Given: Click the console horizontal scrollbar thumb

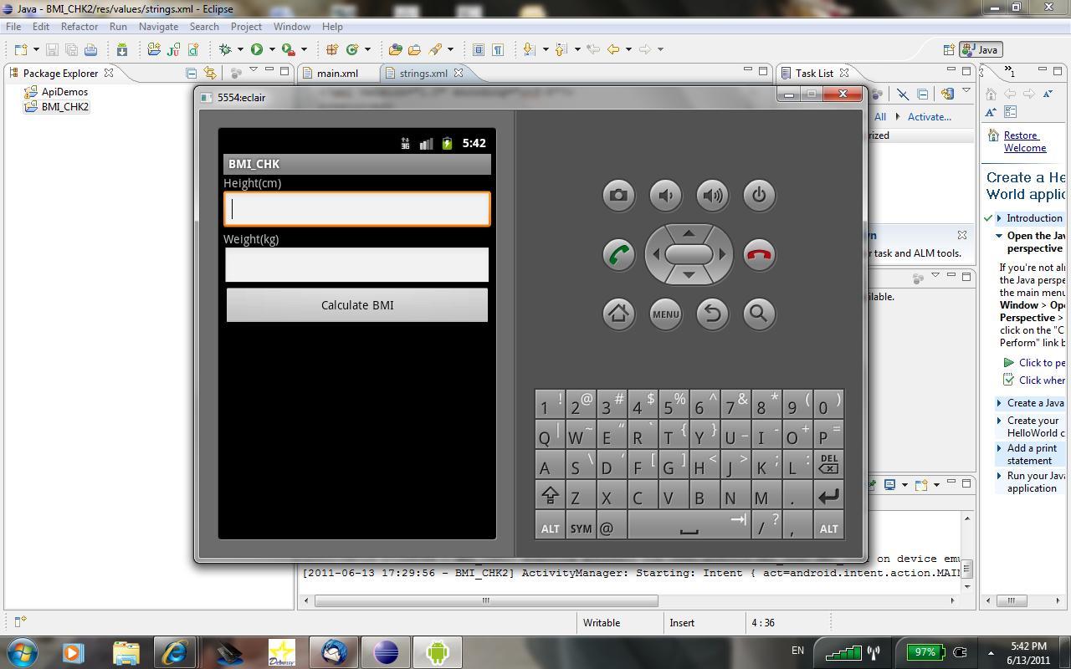Looking at the screenshot, I should [486, 600].
